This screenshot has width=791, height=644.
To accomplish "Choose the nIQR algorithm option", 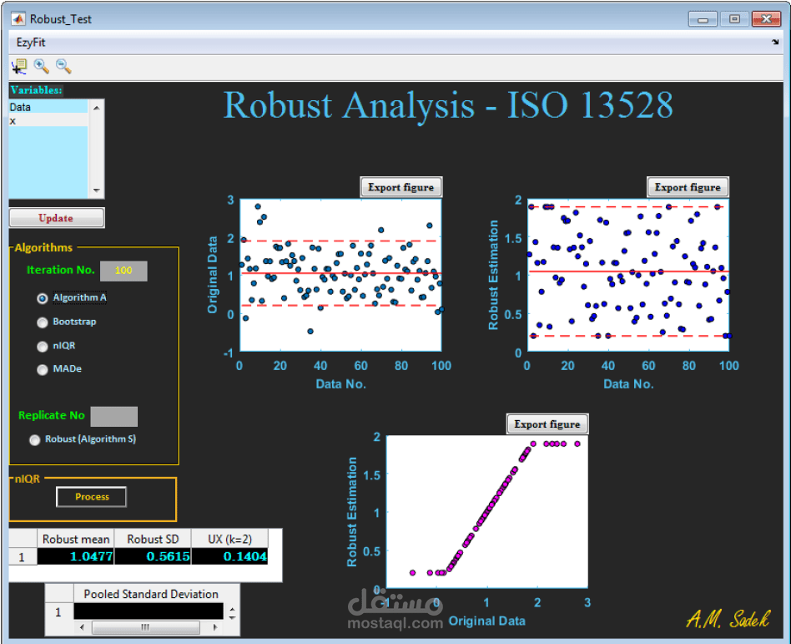I will [x=43, y=347].
